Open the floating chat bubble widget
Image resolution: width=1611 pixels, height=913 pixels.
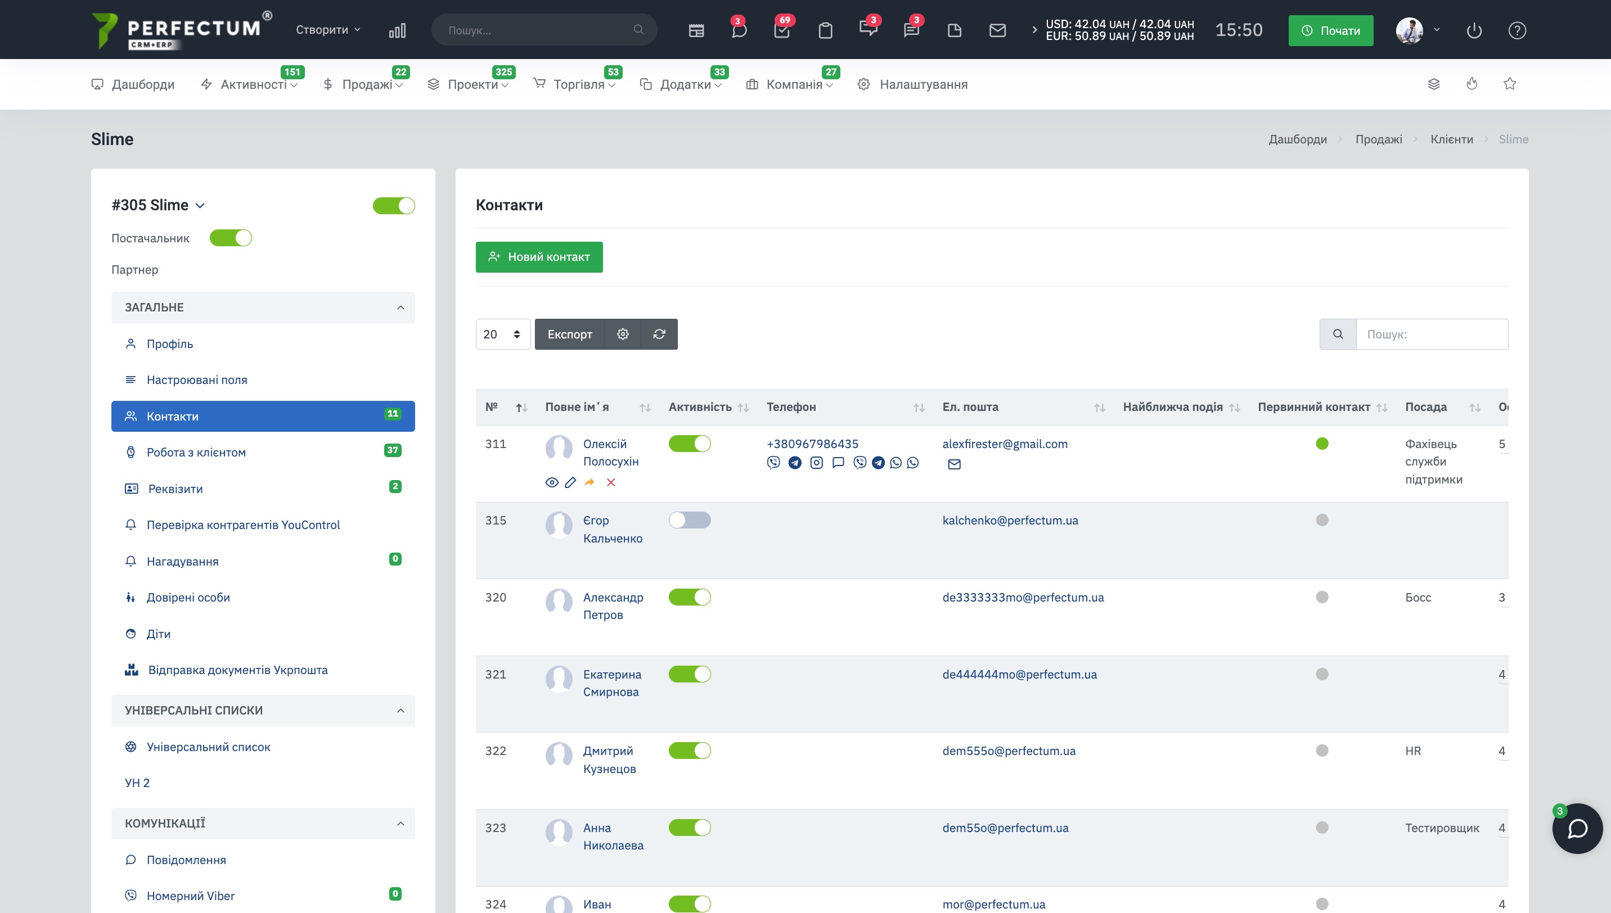[x=1577, y=828]
